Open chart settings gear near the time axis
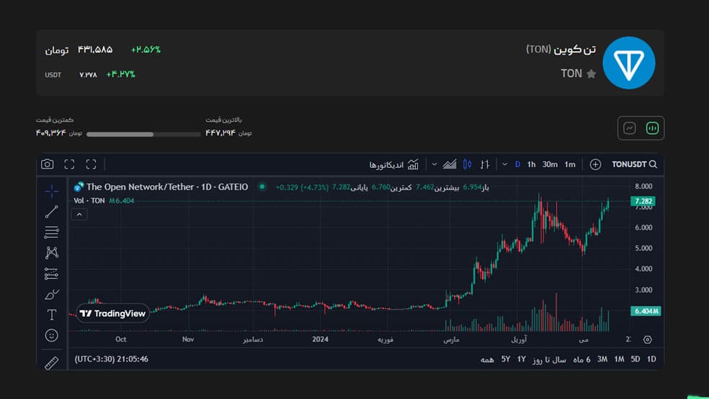The image size is (709, 399). click(648, 339)
